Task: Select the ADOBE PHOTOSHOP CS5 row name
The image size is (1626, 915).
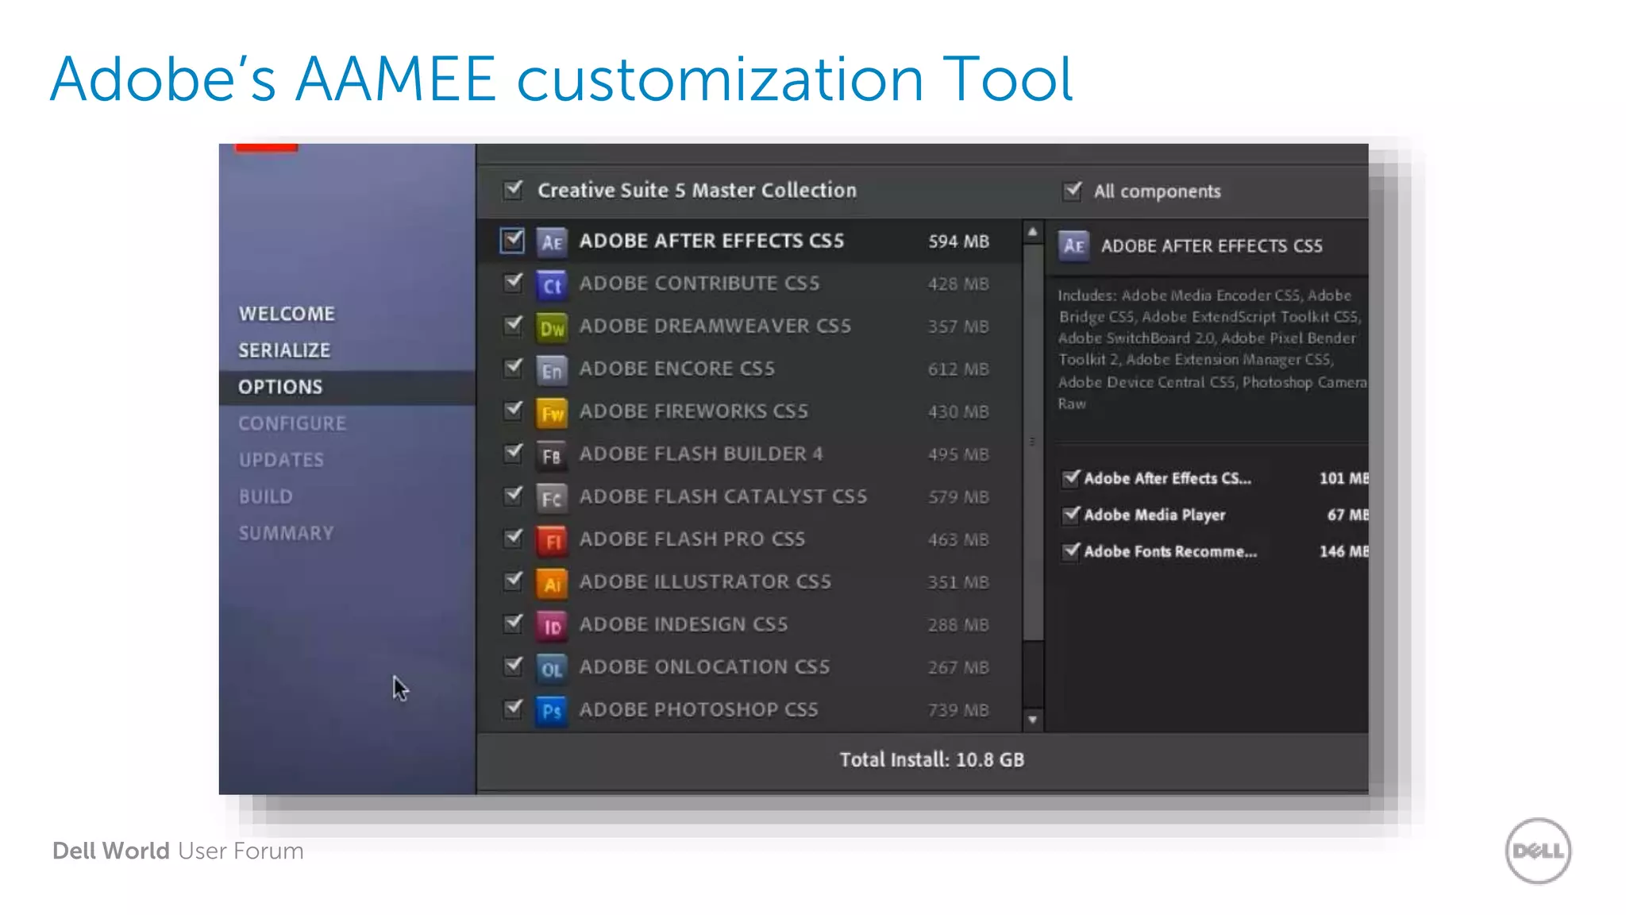Action: [699, 709]
